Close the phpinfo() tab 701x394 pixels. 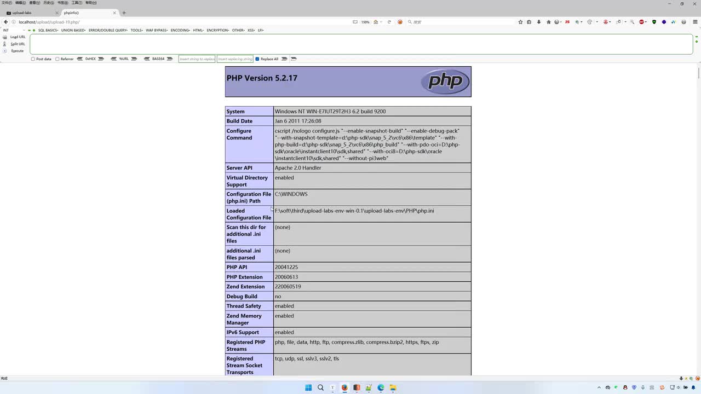[114, 13]
